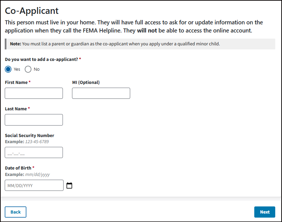Image resolution: width=282 pixels, height=222 pixels.
Task: Click the Next button
Action: coord(264,212)
